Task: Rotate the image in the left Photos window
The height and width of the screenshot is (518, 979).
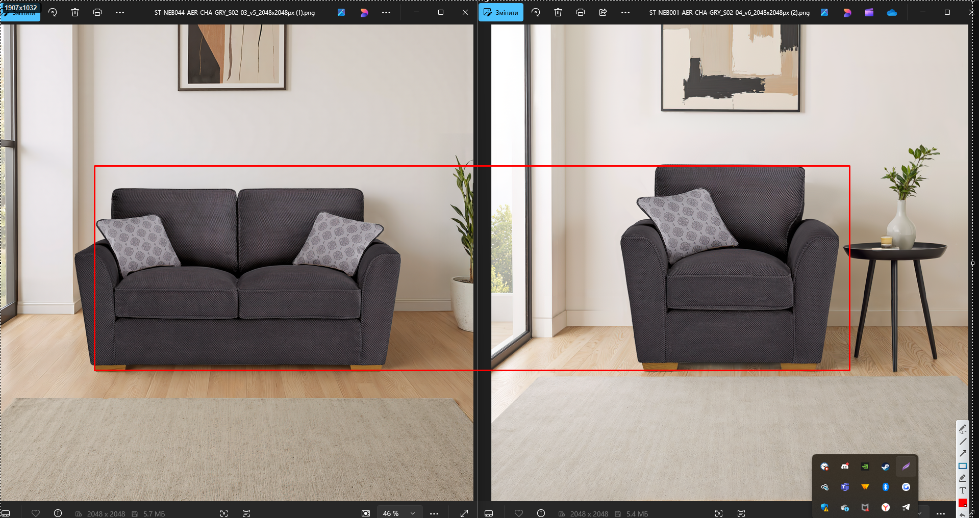Action: point(53,12)
